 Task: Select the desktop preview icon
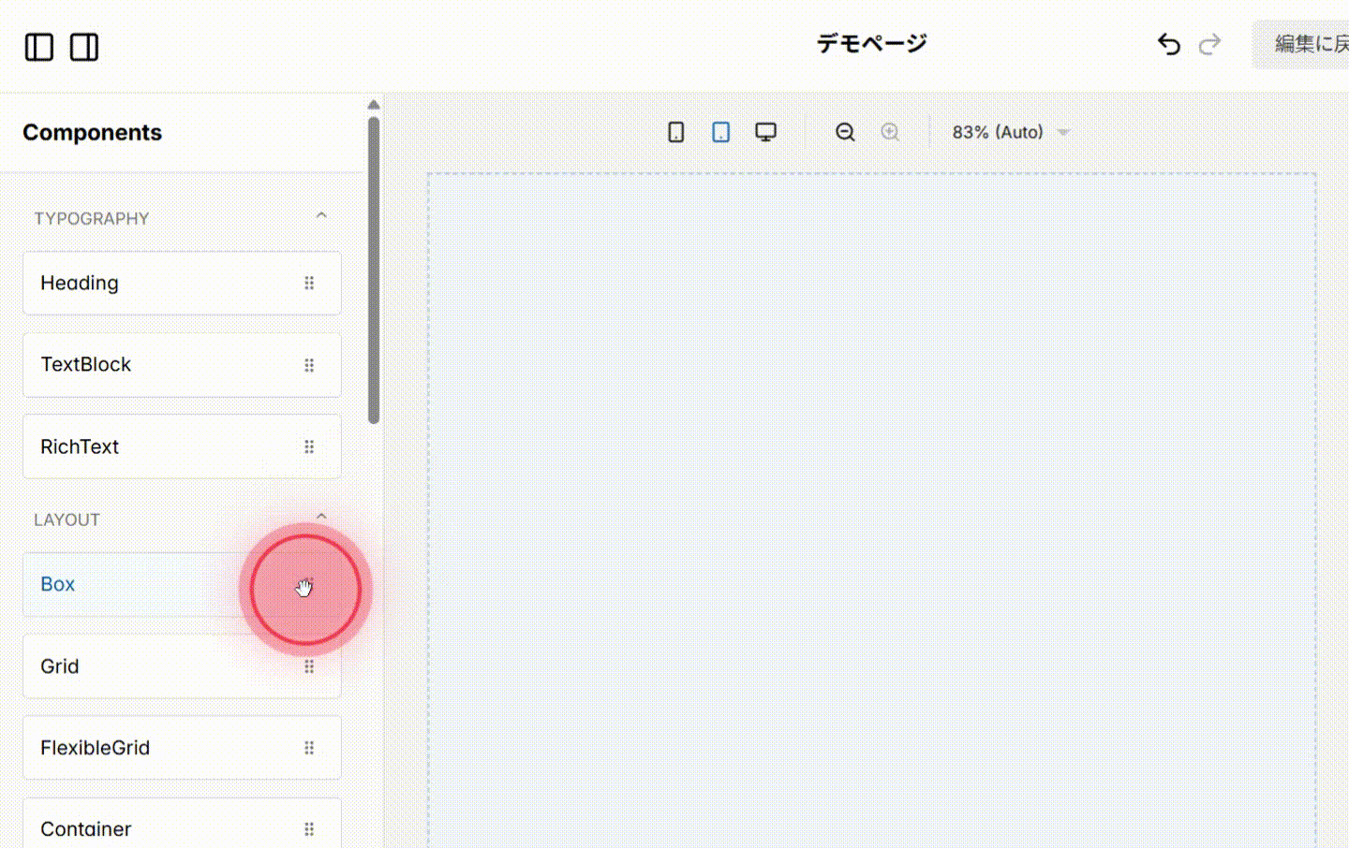[765, 132]
